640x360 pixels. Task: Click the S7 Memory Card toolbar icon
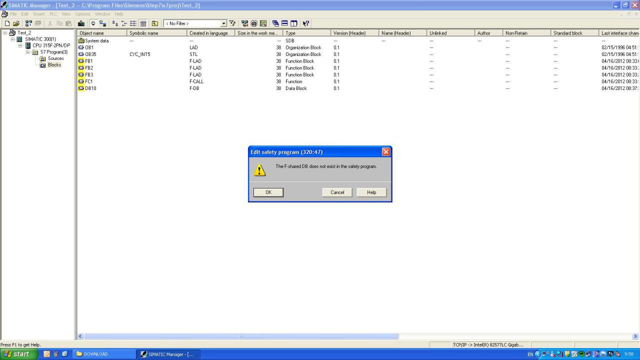coord(37,23)
